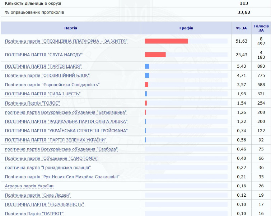Screen dimensions: 271x216
Task: Click the red bar for "СЛУГА НАРОДУ"
Action: [x=155, y=55]
